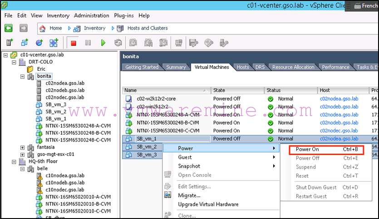Click the Home icon in navigation bar

click(x=43, y=29)
